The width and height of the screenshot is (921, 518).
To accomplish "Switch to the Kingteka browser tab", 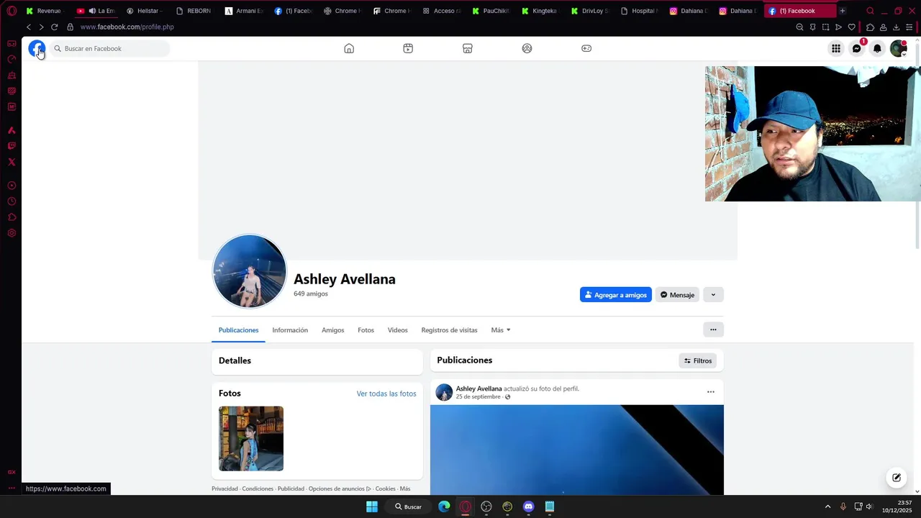I will pyautogui.click(x=540, y=11).
